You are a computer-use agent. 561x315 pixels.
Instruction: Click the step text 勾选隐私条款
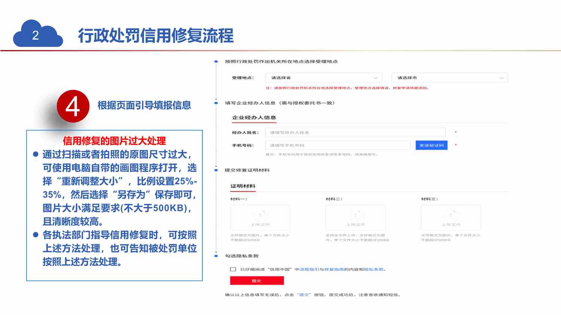pyautogui.click(x=242, y=256)
